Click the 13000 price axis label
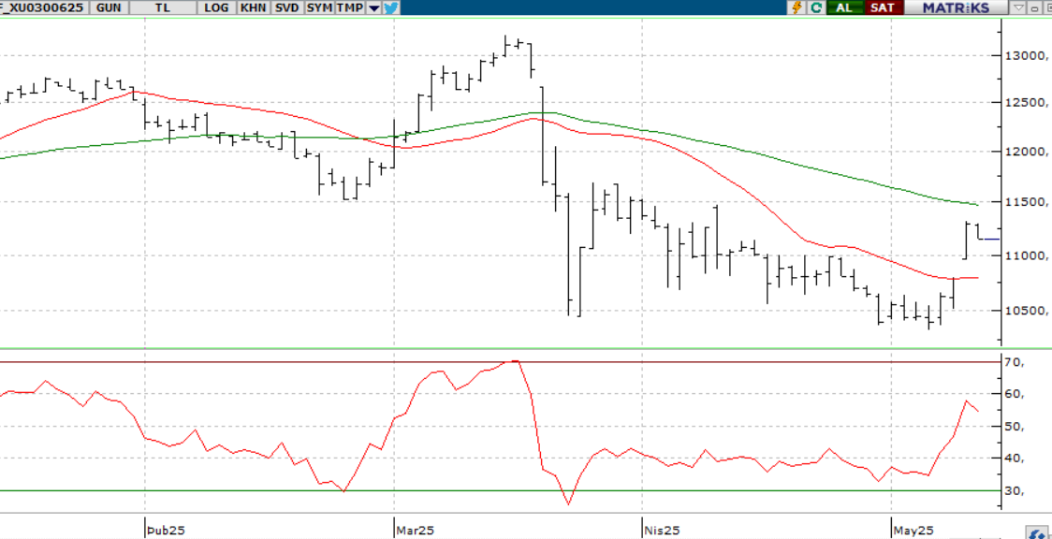 (x=1026, y=55)
